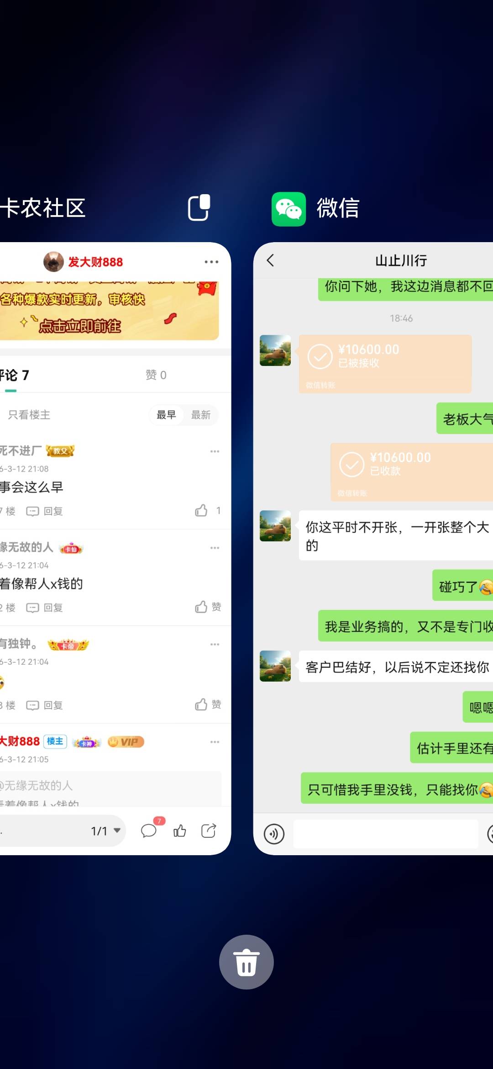Tap the trash icon to clear recents
Screen dimensions: 493x1069
point(246,962)
